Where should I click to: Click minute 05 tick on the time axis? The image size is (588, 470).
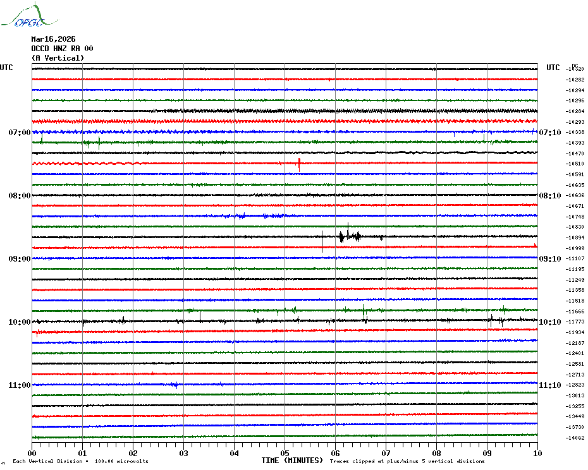tap(285, 453)
